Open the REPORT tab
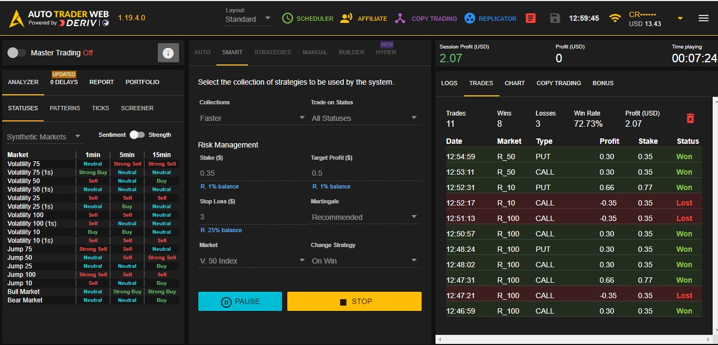 pos(101,82)
